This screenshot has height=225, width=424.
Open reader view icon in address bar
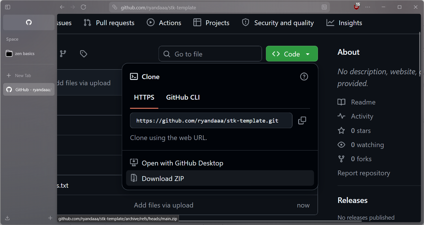click(324, 7)
